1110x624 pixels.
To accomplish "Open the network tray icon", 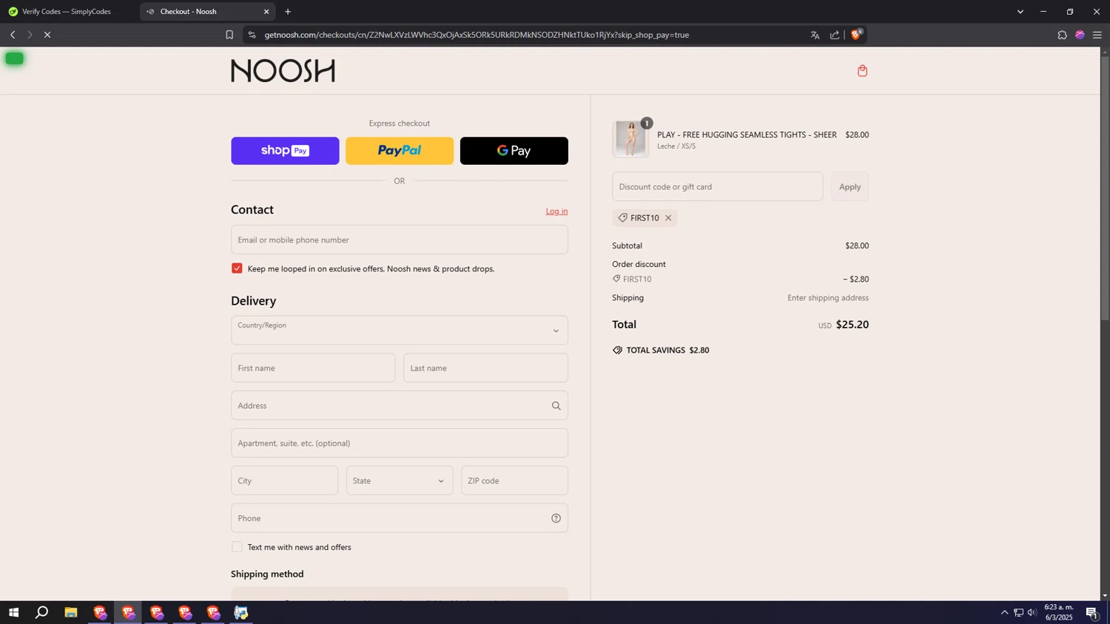I will [1018, 612].
